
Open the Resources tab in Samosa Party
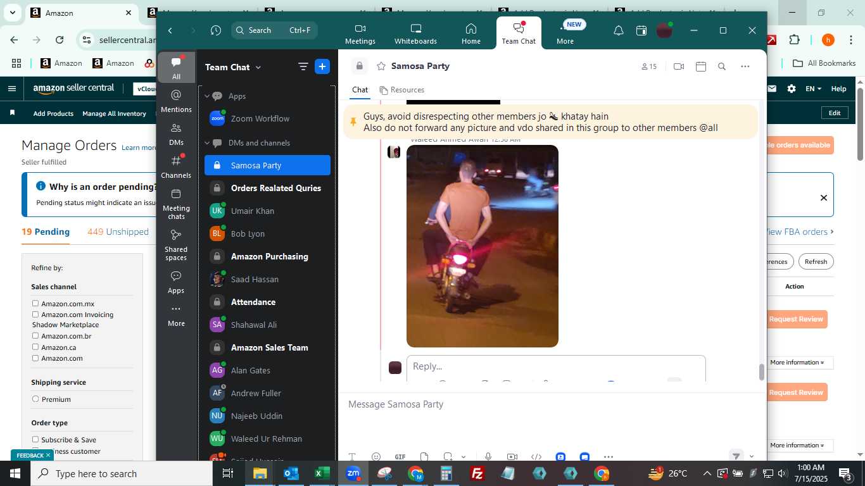[401, 90]
